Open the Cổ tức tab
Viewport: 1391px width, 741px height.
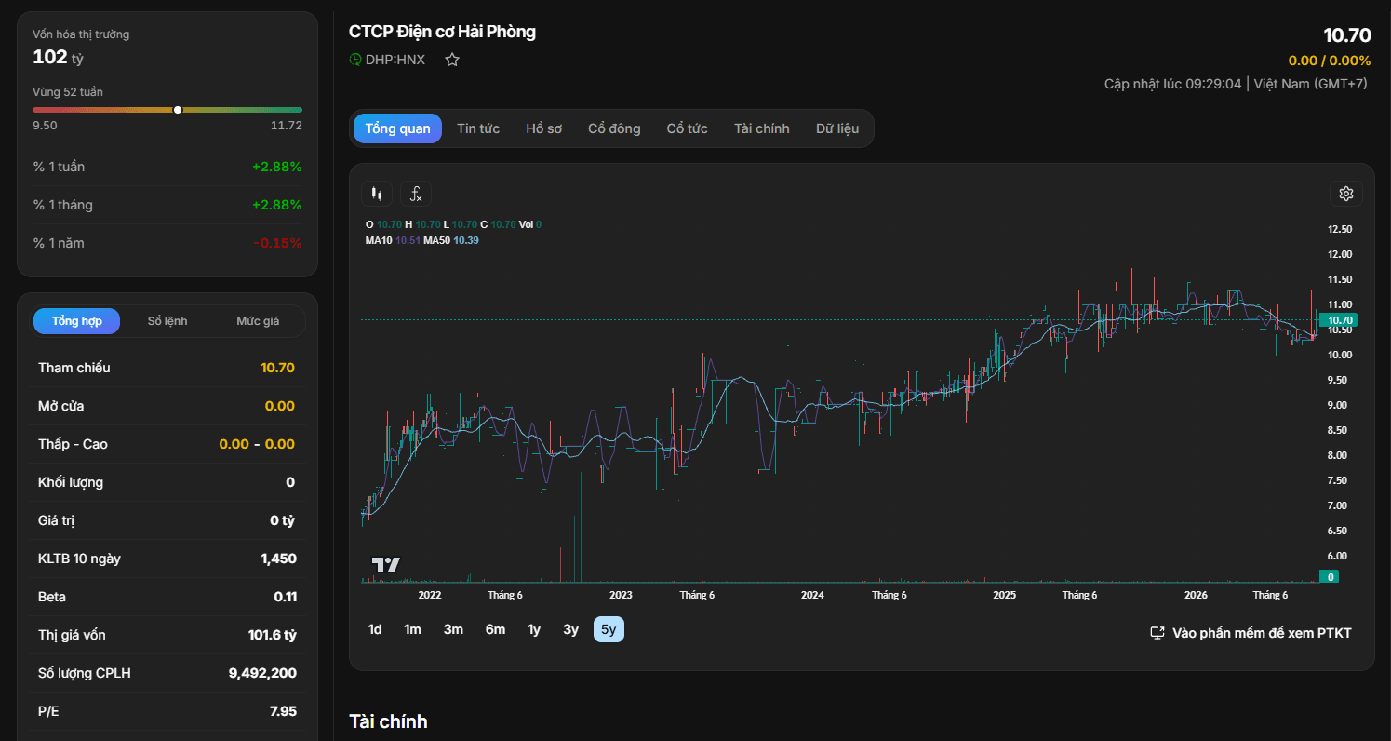click(x=688, y=128)
